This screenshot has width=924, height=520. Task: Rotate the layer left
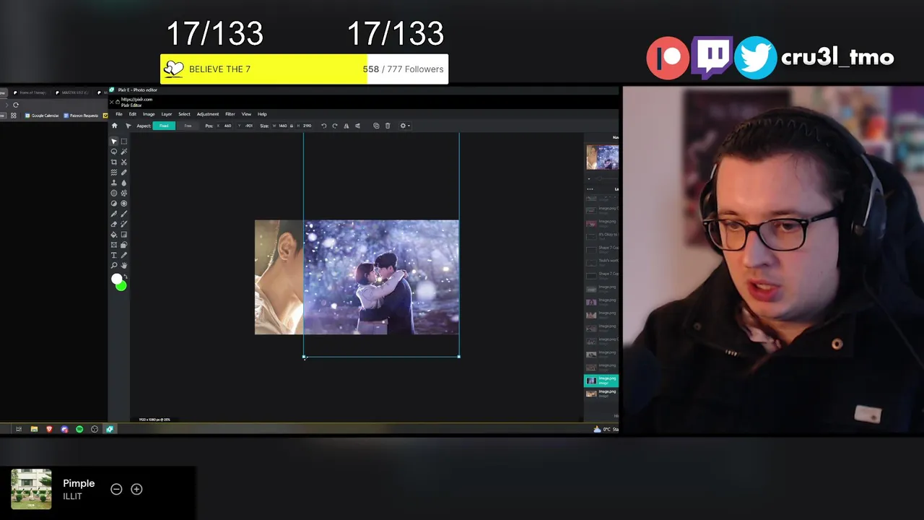click(323, 126)
